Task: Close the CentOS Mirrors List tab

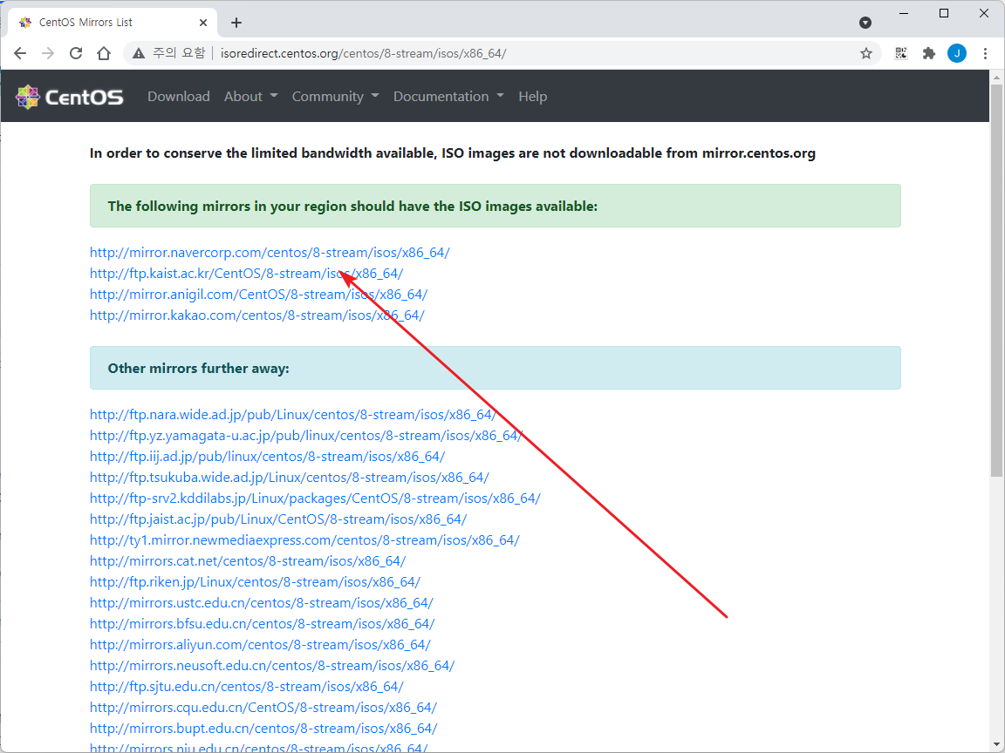Action: pos(203,23)
